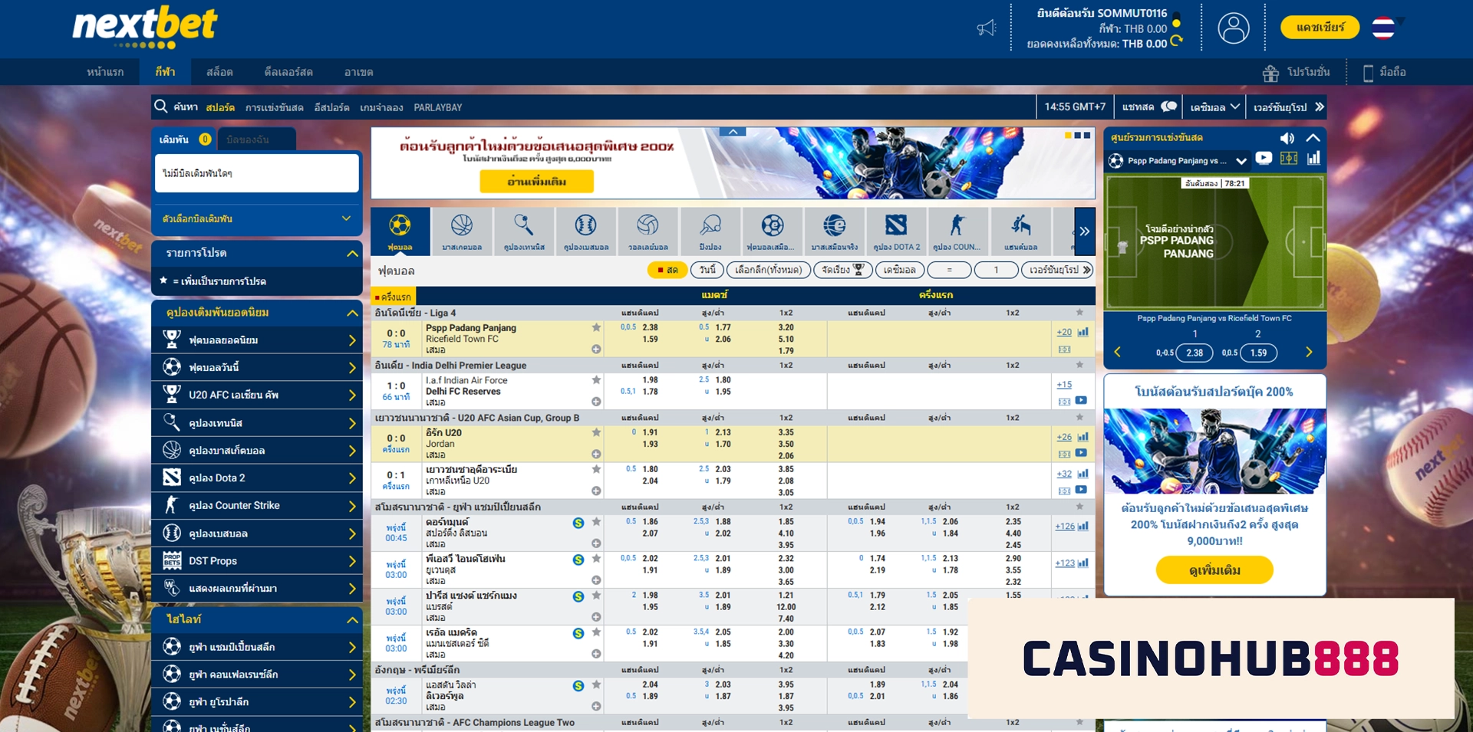The height and width of the screenshot is (732, 1473).
Task: Open the select leagues filter dropdown
Action: pyautogui.click(x=769, y=270)
